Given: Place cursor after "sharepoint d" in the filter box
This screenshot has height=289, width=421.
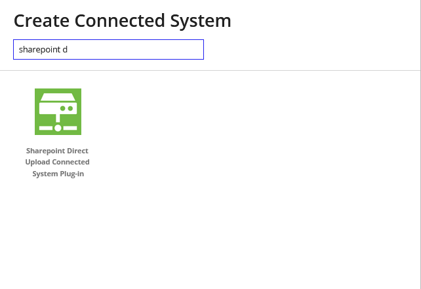Looking at the screenshot, I should click(69, 50).
